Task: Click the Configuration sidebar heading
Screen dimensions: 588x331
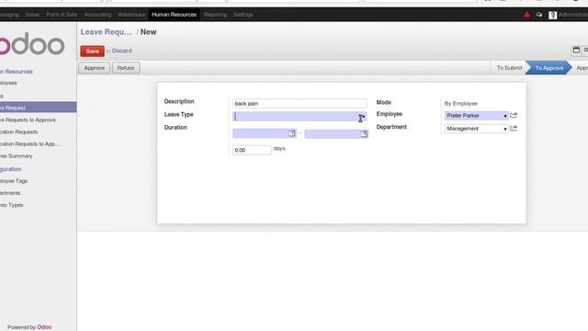Action: (x=10, y=169)
